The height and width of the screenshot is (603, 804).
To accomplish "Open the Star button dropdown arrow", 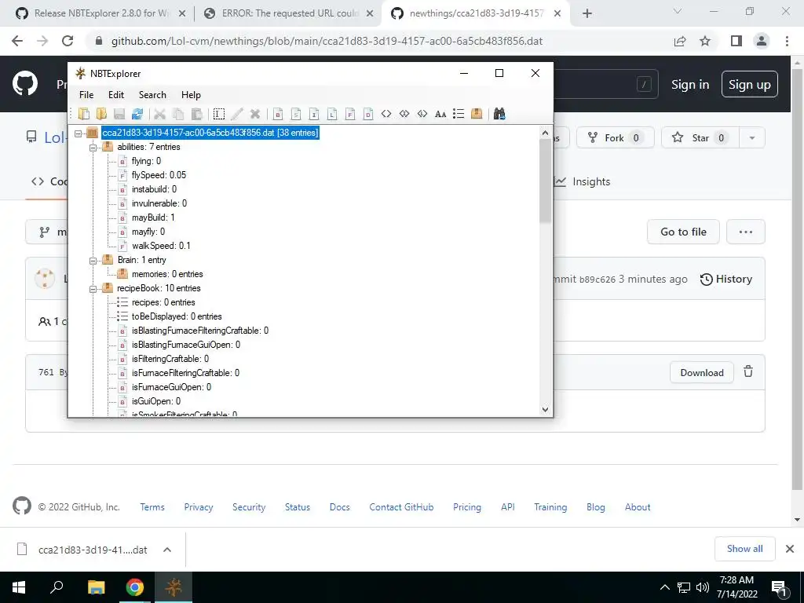I will 751,138.
